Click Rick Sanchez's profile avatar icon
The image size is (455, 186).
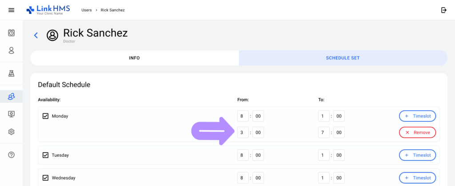click(52, 35)
